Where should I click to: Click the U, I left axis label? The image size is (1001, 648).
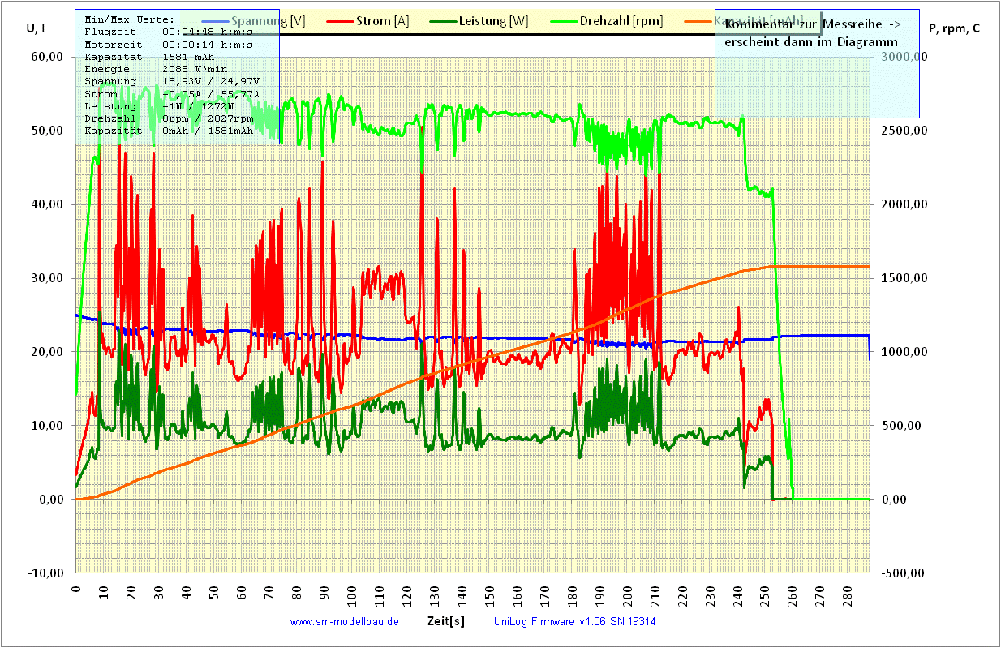point(36,28)
